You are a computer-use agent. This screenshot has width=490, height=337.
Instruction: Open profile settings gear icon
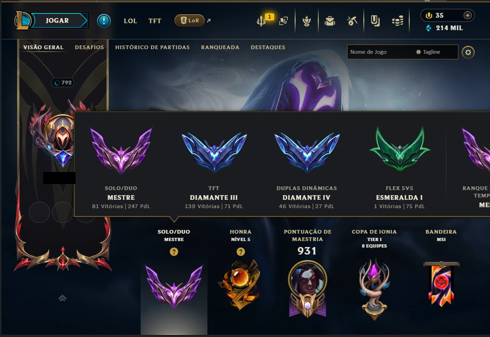pyautogui.click(x=468, y=52)
